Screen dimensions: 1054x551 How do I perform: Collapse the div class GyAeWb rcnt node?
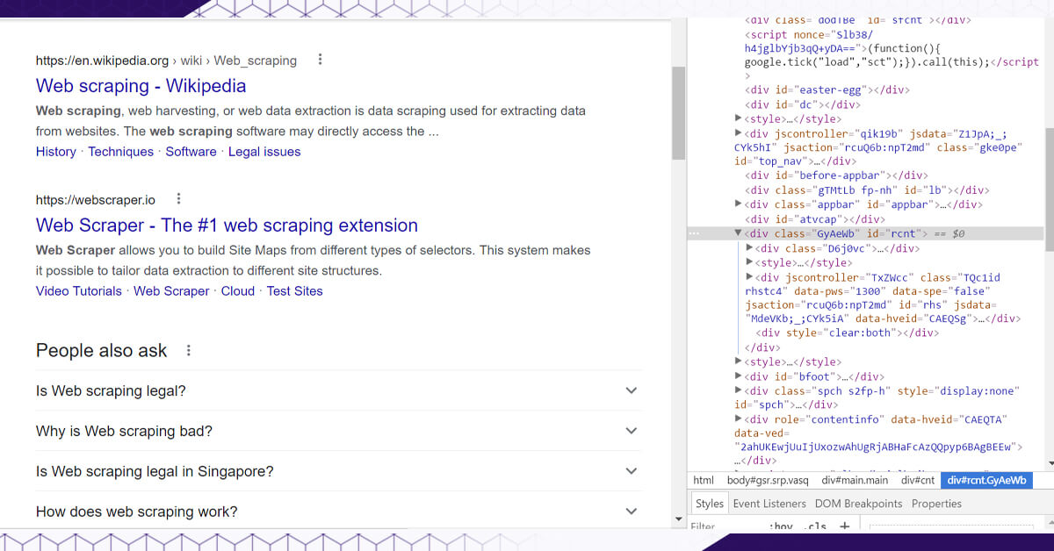click(x=739, y=233)
